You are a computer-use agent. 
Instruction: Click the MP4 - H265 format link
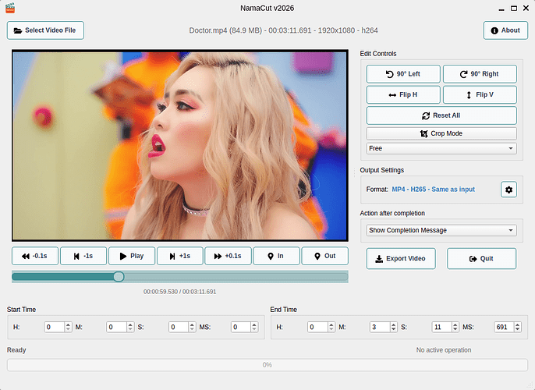point(434,190)
